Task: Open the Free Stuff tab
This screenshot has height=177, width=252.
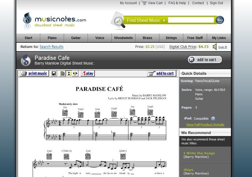Action: click(195, 38)
